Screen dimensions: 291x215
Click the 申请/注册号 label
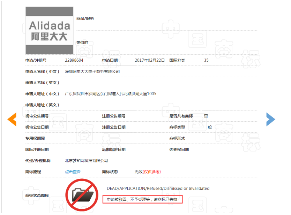pyautogui.click(x=36, y=60)
